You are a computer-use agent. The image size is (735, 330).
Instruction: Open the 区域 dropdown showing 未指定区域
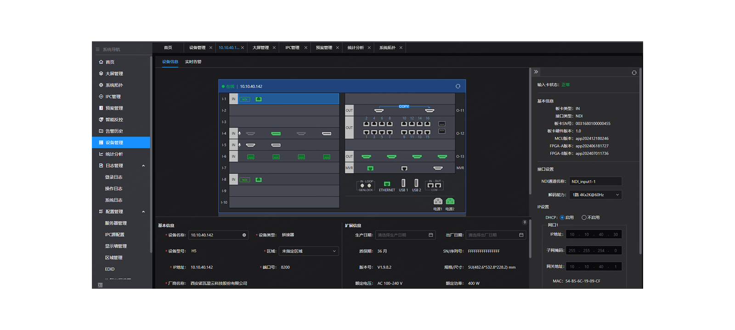click(x=309, y=251)
